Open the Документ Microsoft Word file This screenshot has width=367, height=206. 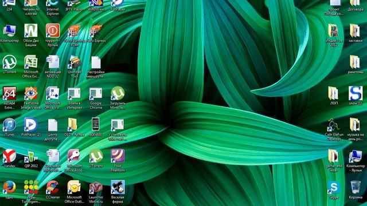point(53,161)
